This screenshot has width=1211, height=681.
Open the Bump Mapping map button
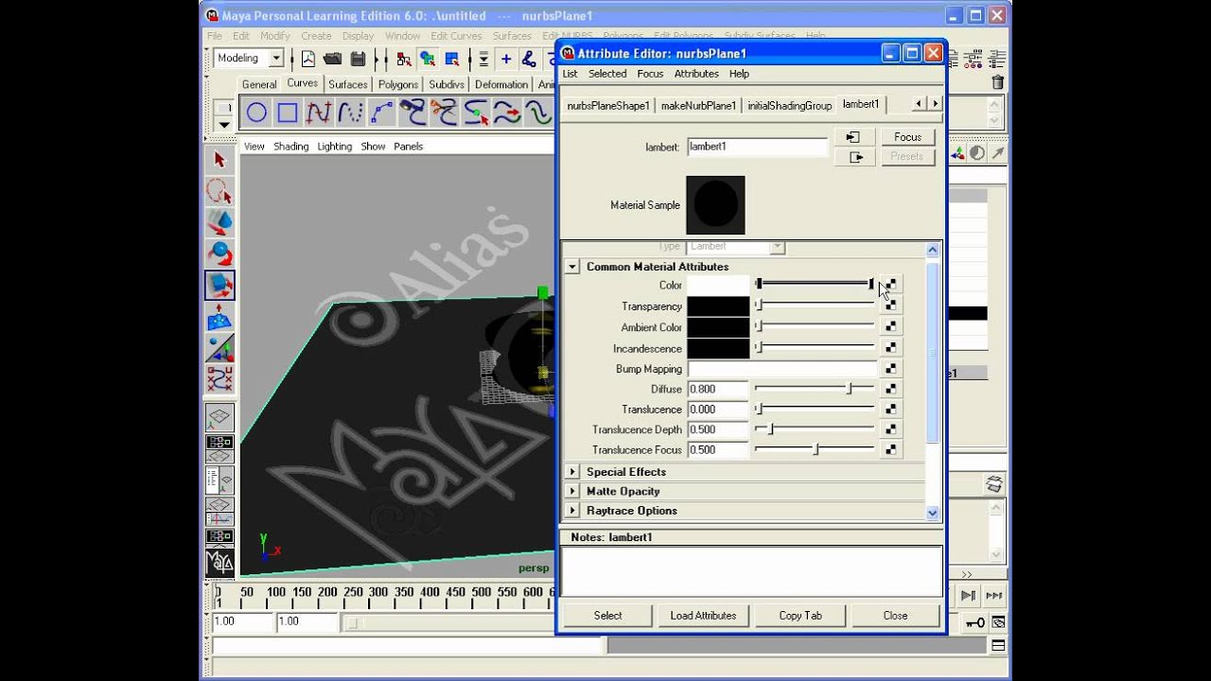(890, 369)
